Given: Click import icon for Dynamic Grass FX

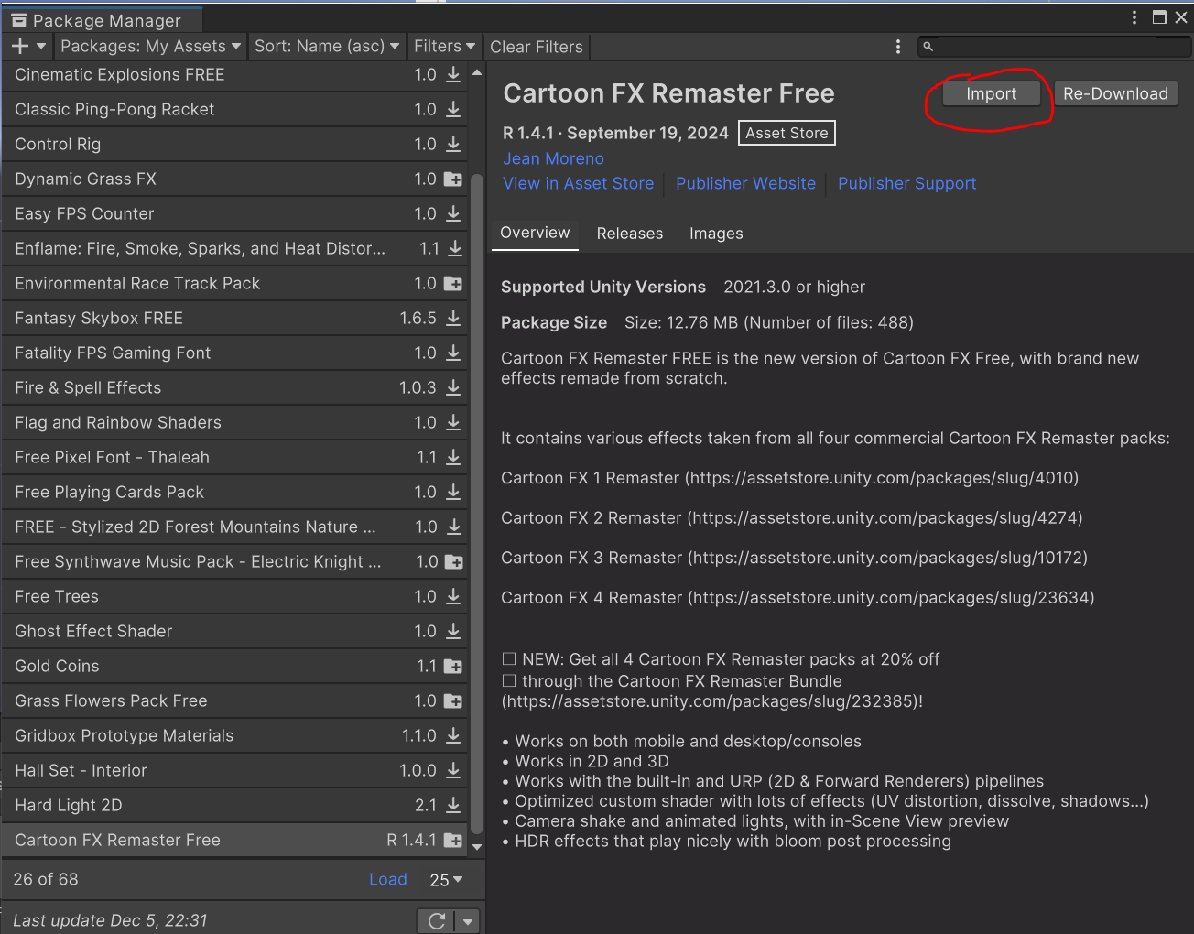Looking at the screenshot, I should 453,179.
